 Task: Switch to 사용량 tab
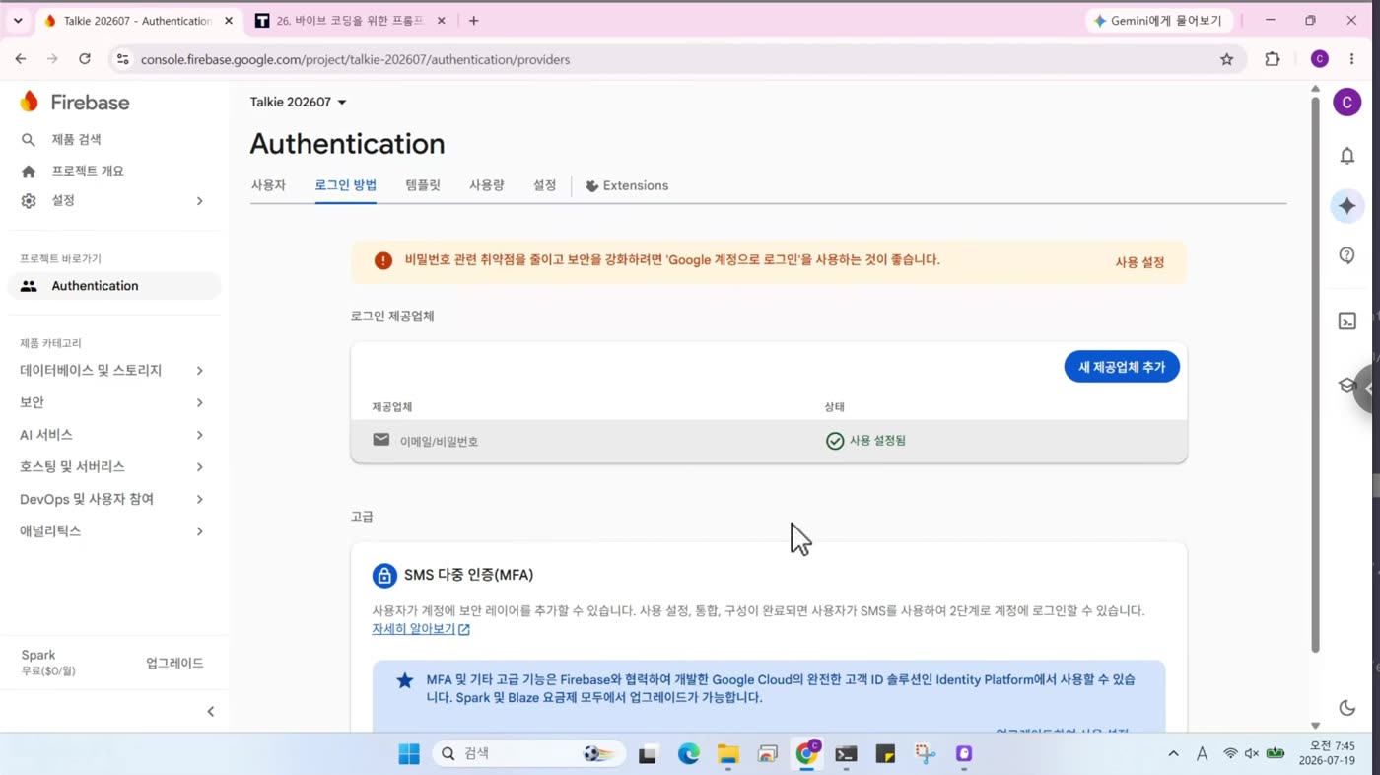coord(487,185)
